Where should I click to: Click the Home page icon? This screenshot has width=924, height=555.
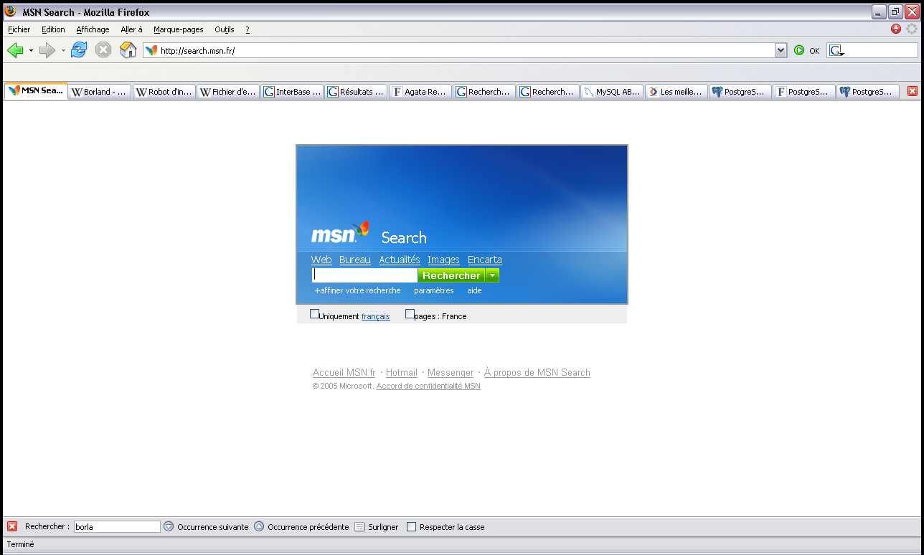[x=128, y=50]
